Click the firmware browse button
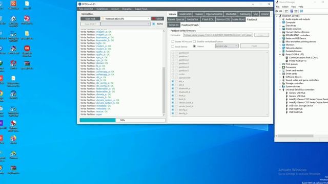 (x=261, y=35)
